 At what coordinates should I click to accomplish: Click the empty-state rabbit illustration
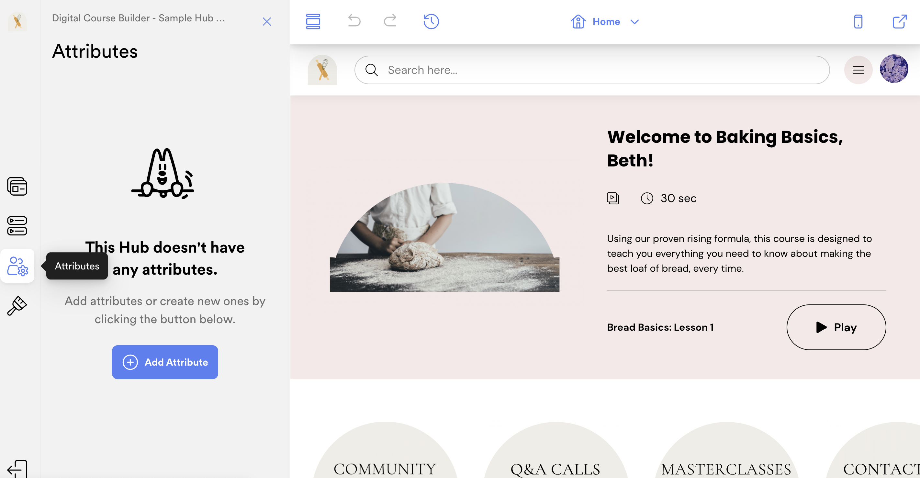click(x=163, y=173)
